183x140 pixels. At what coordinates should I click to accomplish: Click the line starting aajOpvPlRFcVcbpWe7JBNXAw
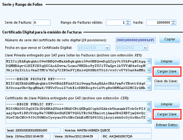pyautogui.click(x=76, y=113)
